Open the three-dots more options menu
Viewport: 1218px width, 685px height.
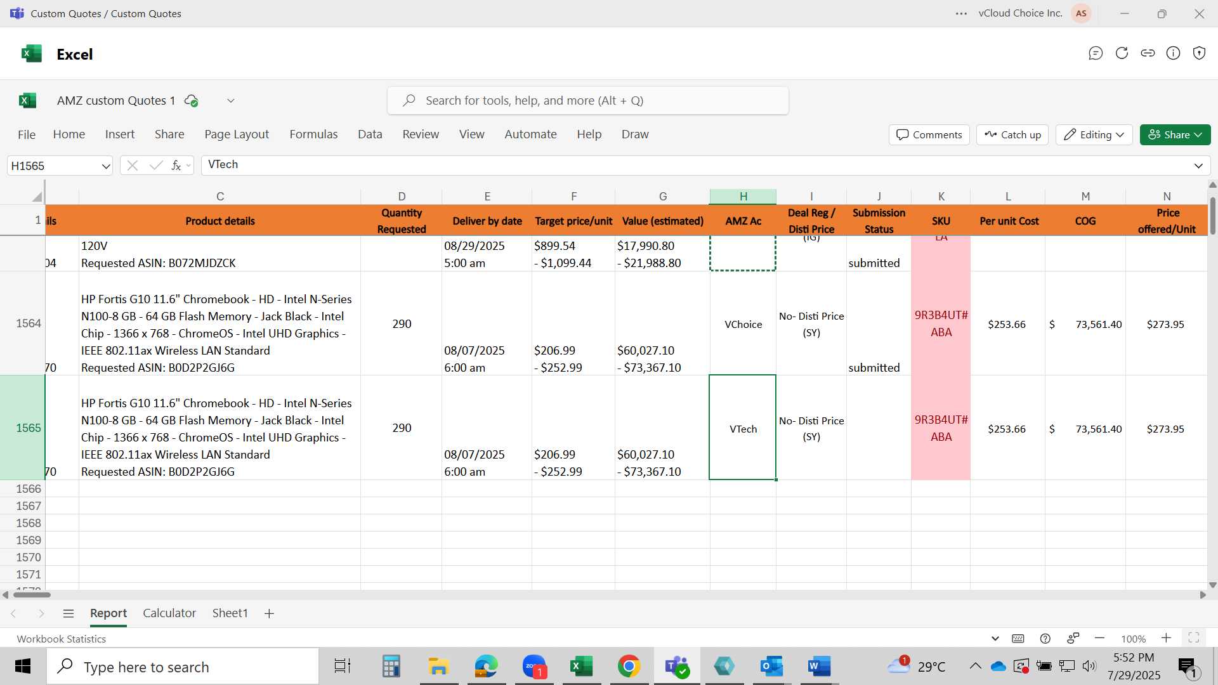[x=962, y=13]
